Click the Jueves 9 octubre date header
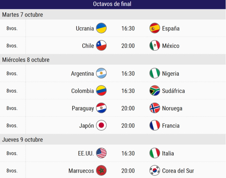This screenshot has height=178, width=226. [22, 140]
